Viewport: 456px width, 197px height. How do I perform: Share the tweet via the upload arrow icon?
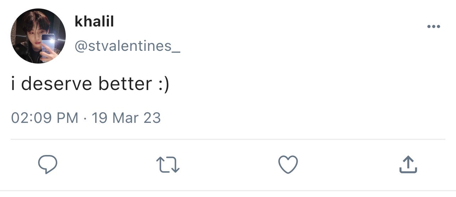pos(408,165)
